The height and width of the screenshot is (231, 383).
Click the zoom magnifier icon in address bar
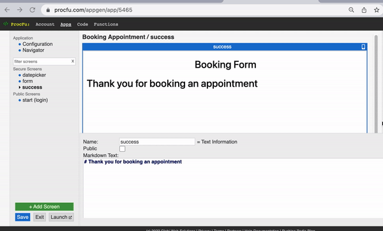pos(351,10)
